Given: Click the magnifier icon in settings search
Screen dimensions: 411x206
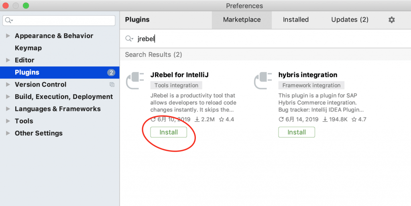Looking at the screenshot, I should tap(9, 20).
